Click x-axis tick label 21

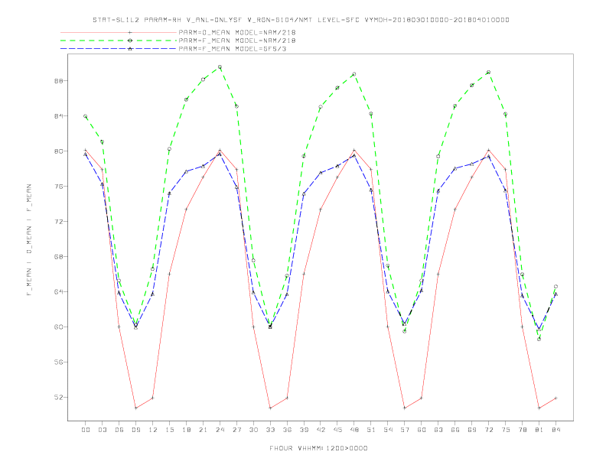pyautogui.click(x=203, y=430)
